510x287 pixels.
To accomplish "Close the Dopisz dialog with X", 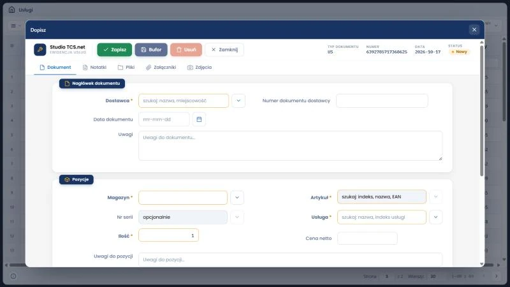I will pos(474,29).
